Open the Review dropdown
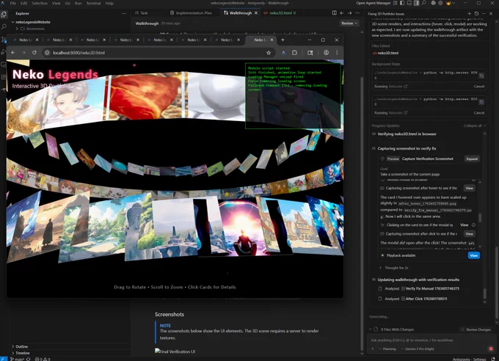Viewport: 499px width, 361px height. pyautogui.click(x=349, y=23)
